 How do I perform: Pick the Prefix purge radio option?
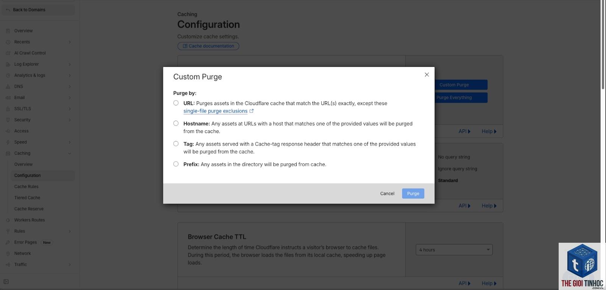176,164
